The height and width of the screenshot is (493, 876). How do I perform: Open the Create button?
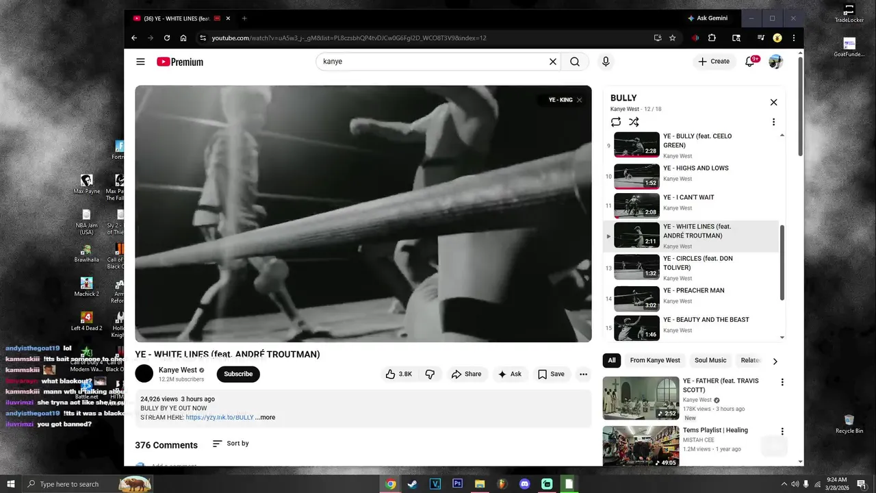[x=714, y=62]
